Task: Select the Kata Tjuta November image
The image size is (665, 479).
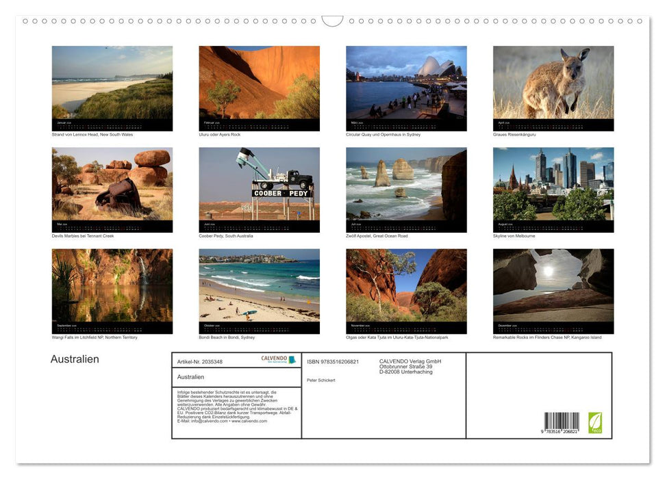Action: [405, 290]
